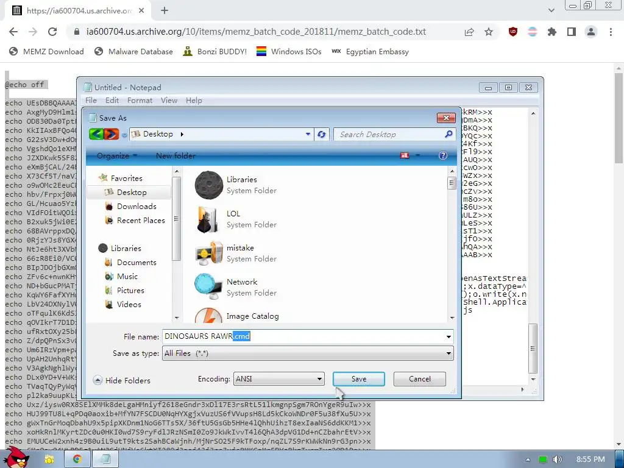Expand the address bar previous locations dropdown

[x=308, y=134]
